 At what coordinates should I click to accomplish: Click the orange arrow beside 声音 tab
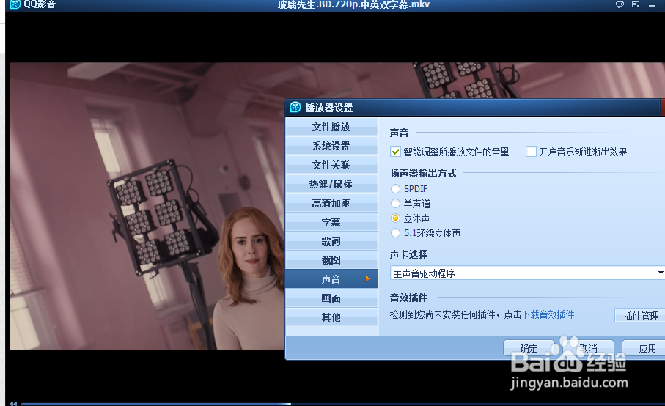[x=368, y=279]
